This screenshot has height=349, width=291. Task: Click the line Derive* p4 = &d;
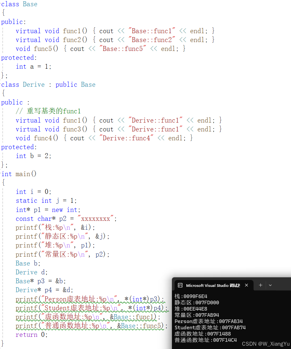point(44,290)
